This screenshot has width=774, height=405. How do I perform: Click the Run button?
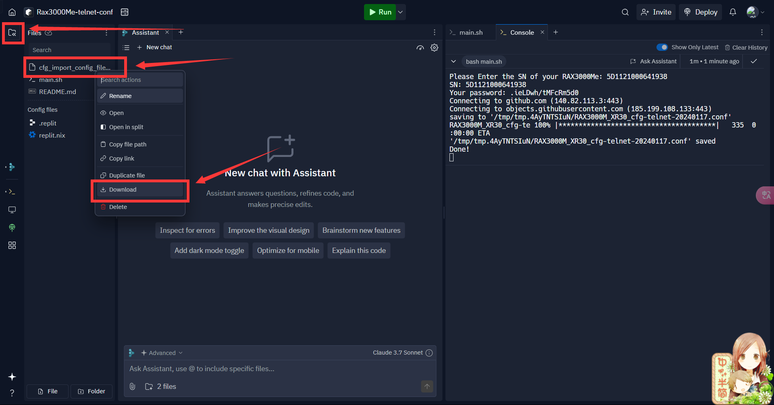click(380, 12)
